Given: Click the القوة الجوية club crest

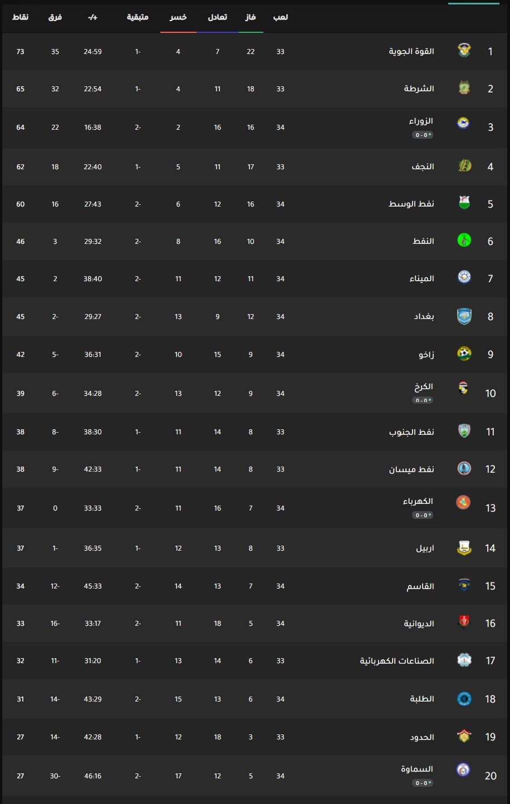Looking at the screenshot, I should [464, 51].
